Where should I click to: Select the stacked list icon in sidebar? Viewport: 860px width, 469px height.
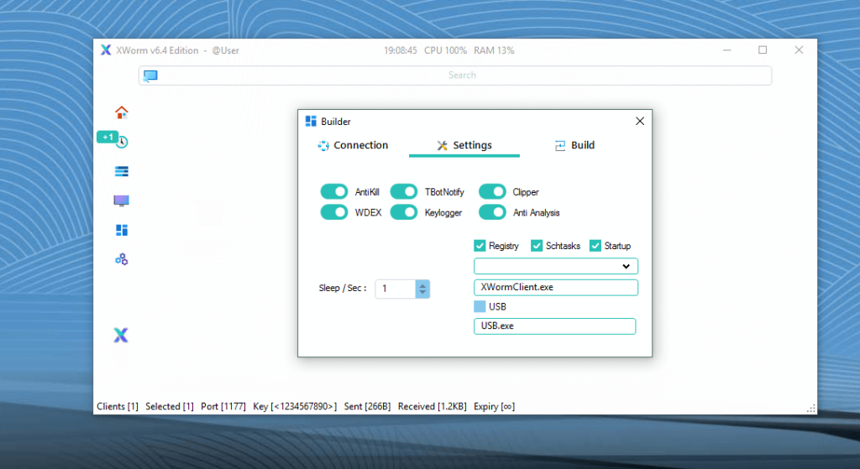pyautogui.click(x=122, y=171)
